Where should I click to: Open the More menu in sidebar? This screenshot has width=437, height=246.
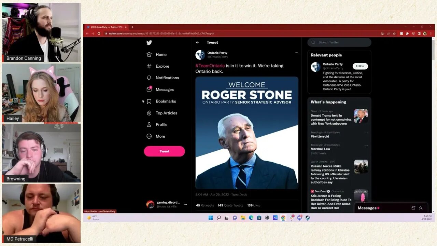click(156, 136)
